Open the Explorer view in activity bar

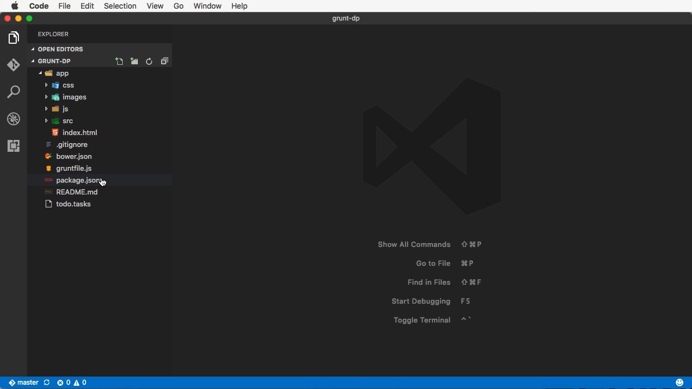click(14, 38)
